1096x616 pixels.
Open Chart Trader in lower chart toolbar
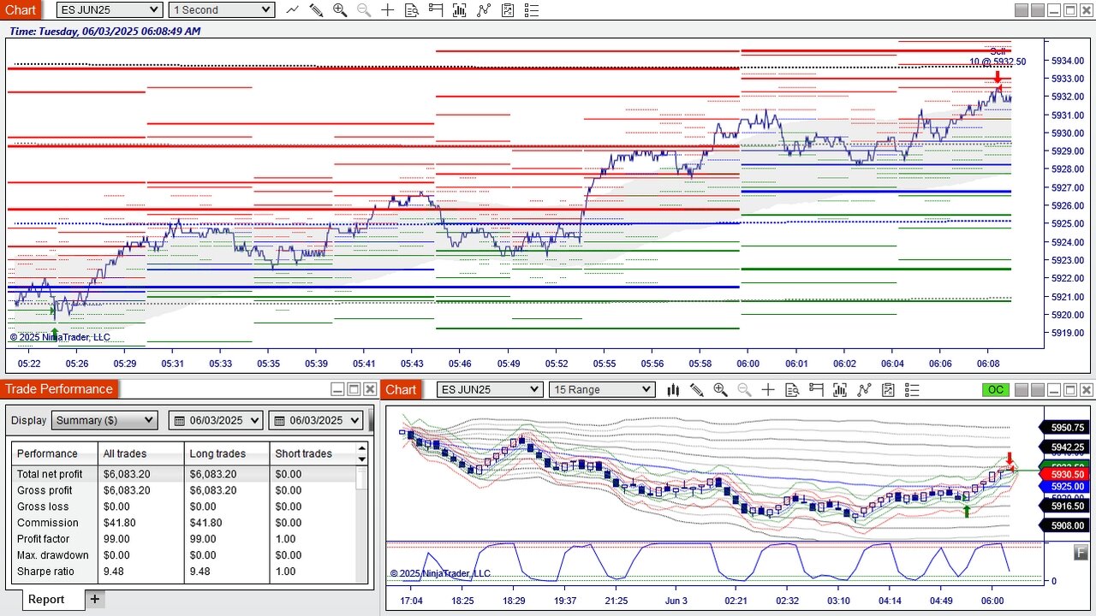[x=816, y=390]
